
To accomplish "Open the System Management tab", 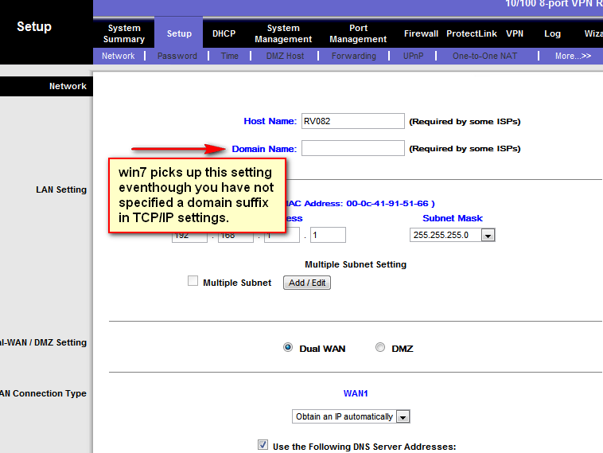I will pos(283,33).
